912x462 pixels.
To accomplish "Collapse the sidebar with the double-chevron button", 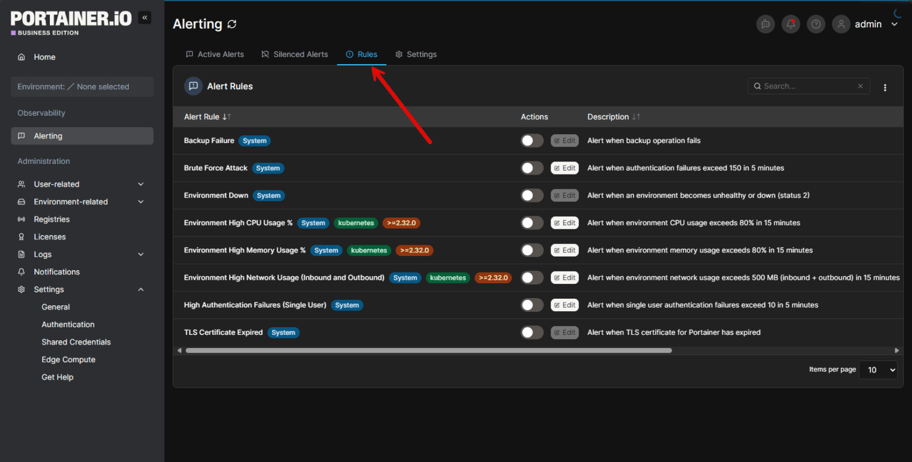I will pos(144,17).
